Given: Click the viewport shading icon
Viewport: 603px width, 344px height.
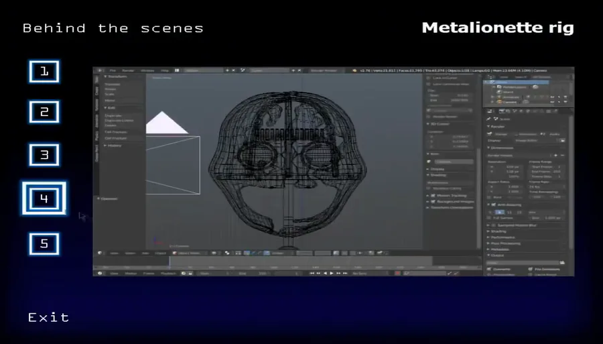Looking at the screenshot, I should coord(215,253).
